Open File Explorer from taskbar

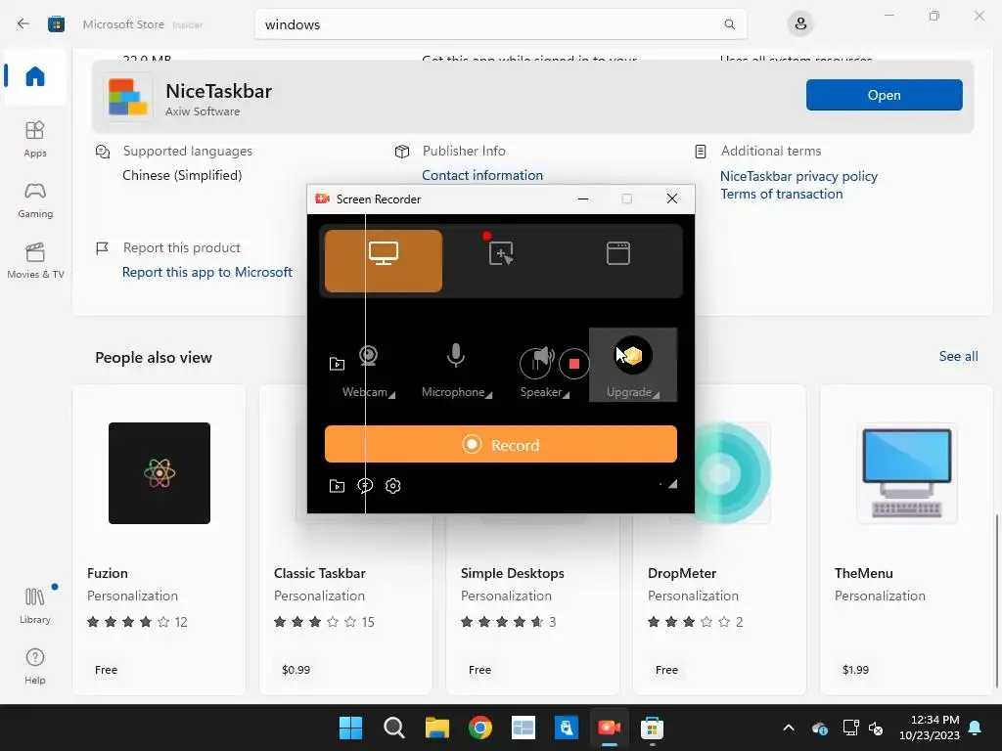pos(437,728)
